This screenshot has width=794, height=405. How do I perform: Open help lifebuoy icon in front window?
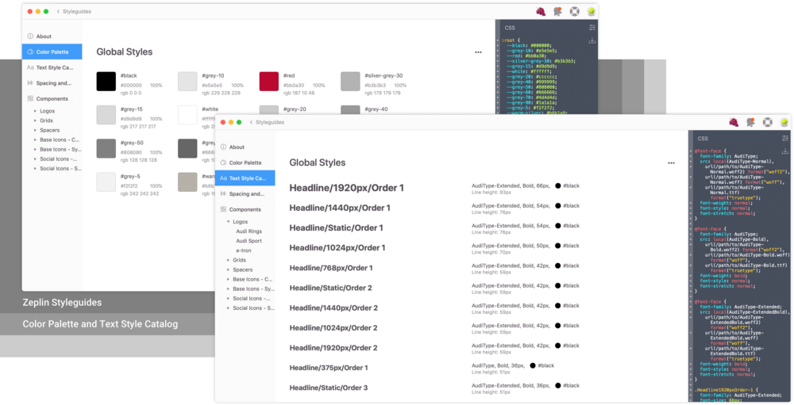[767, 122]
